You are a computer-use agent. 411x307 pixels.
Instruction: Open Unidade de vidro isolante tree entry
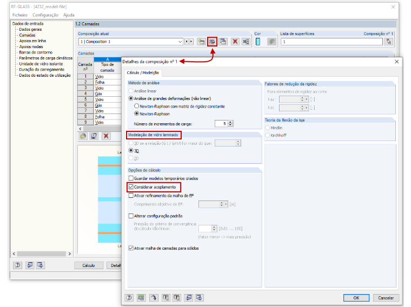tap(41, 64)
